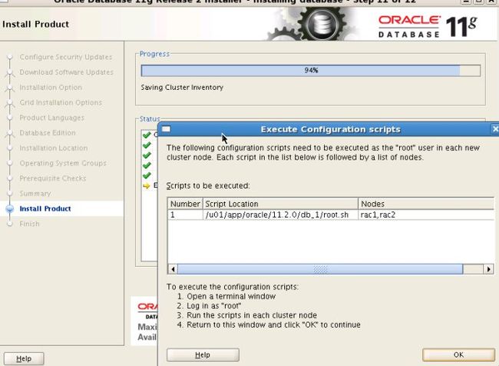Click the Saving Cluster Inventory status text
The image size is (499, 366).
click(x=182, y=88)
